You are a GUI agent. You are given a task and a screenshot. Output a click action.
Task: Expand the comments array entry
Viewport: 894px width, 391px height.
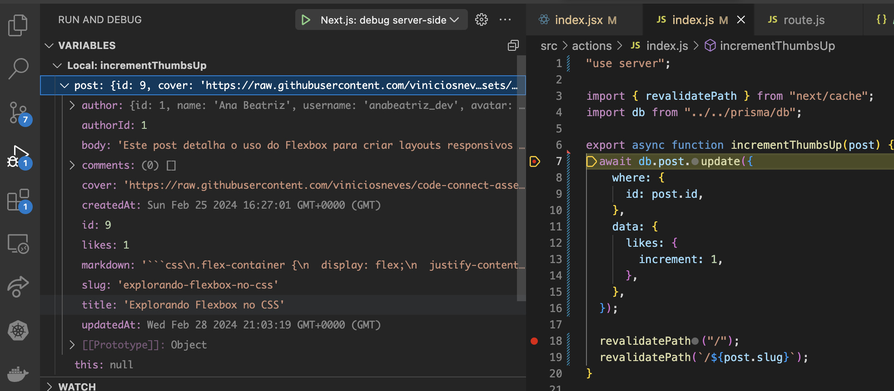(x=72, y=165)
